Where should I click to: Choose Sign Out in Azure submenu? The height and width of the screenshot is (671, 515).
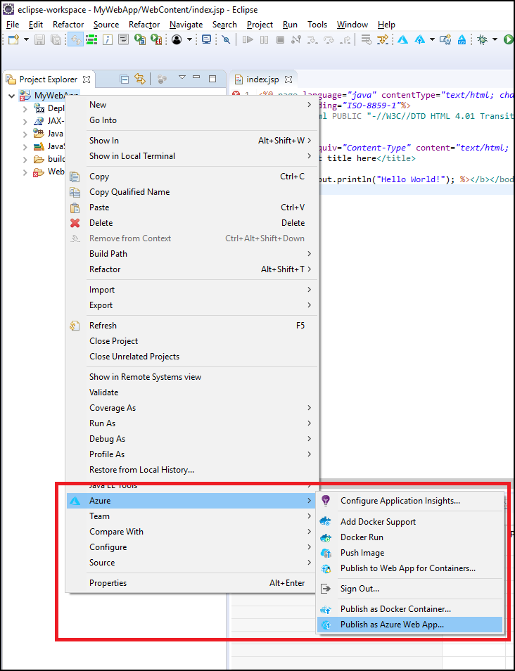click(x=409, y=589)
